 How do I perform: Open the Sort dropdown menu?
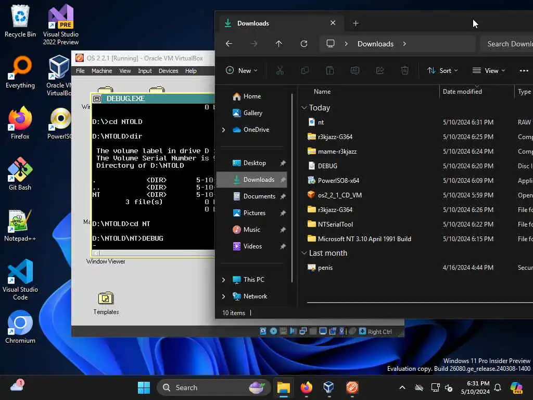click(x=442, y=70)
